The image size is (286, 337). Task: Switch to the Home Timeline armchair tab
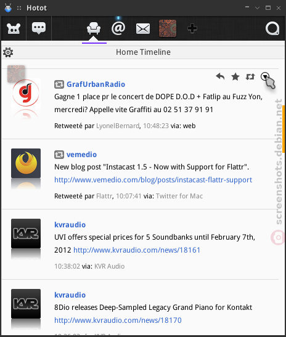94,28
